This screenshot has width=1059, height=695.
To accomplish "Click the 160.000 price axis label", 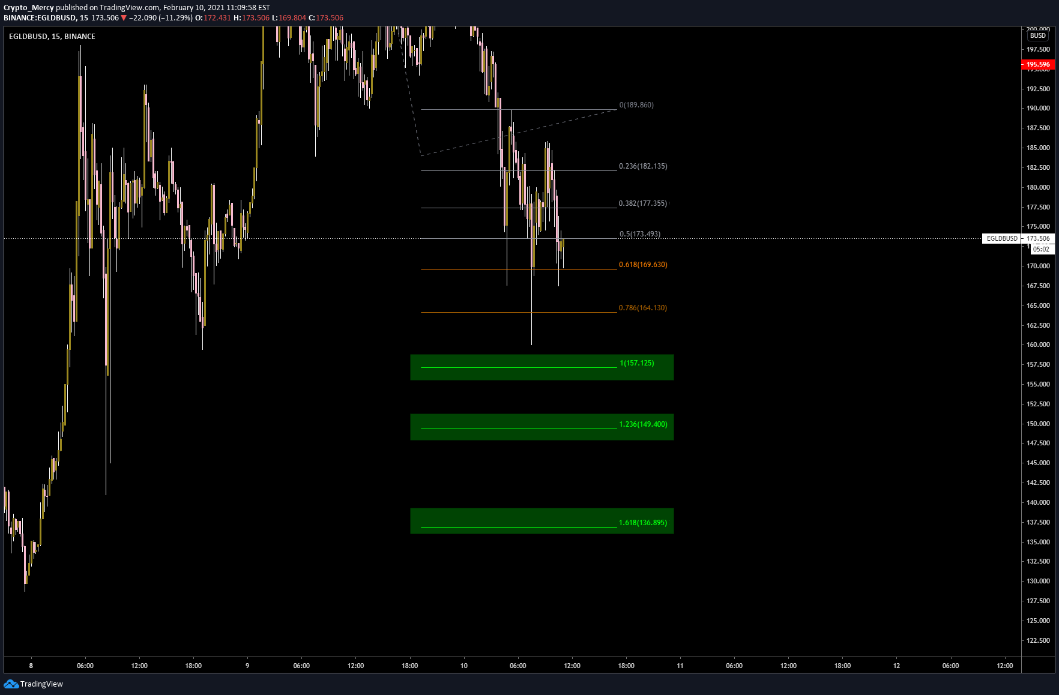I will (1038, 344).
